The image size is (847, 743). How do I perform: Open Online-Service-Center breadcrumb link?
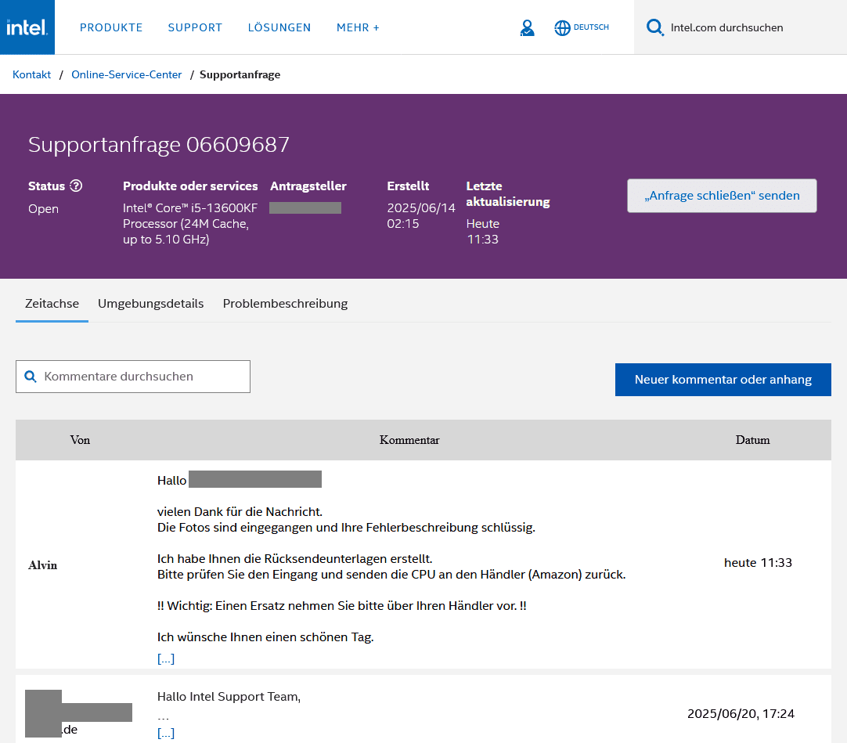(x=126, y=74)
